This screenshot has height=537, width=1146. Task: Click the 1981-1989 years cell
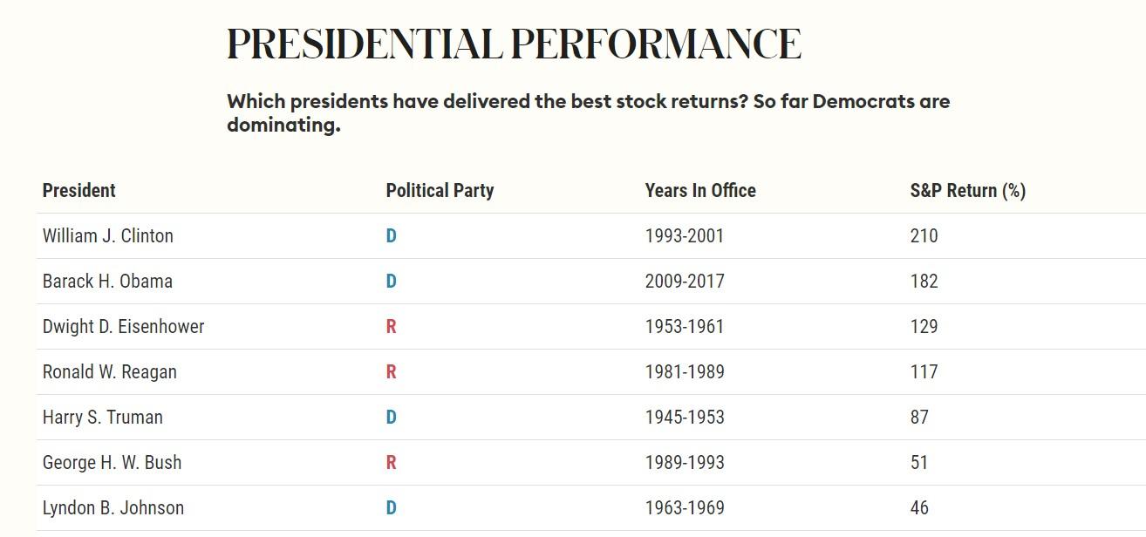click(x=685, y=372)
